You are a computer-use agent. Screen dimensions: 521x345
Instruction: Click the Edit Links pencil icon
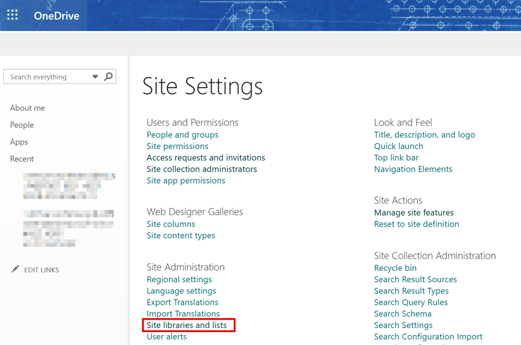[16, 269]
